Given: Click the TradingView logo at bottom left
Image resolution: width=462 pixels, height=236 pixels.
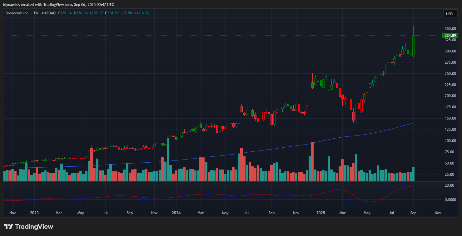Looking at the screenshot, I should point(28,227).
